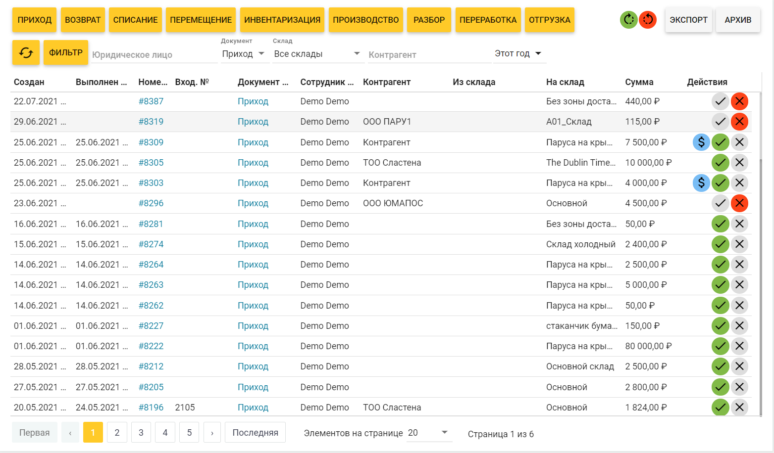Click the blue dollar icon for #8309

(701, 142)
